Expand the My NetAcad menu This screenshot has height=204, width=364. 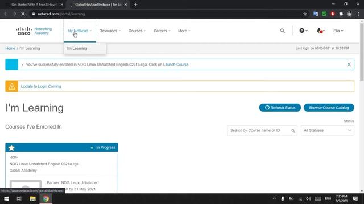[80, 31]
